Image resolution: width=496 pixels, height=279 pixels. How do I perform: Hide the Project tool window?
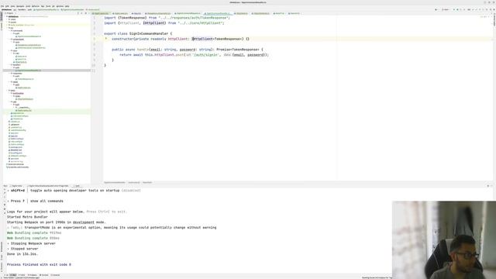click(x=89, y=13)
